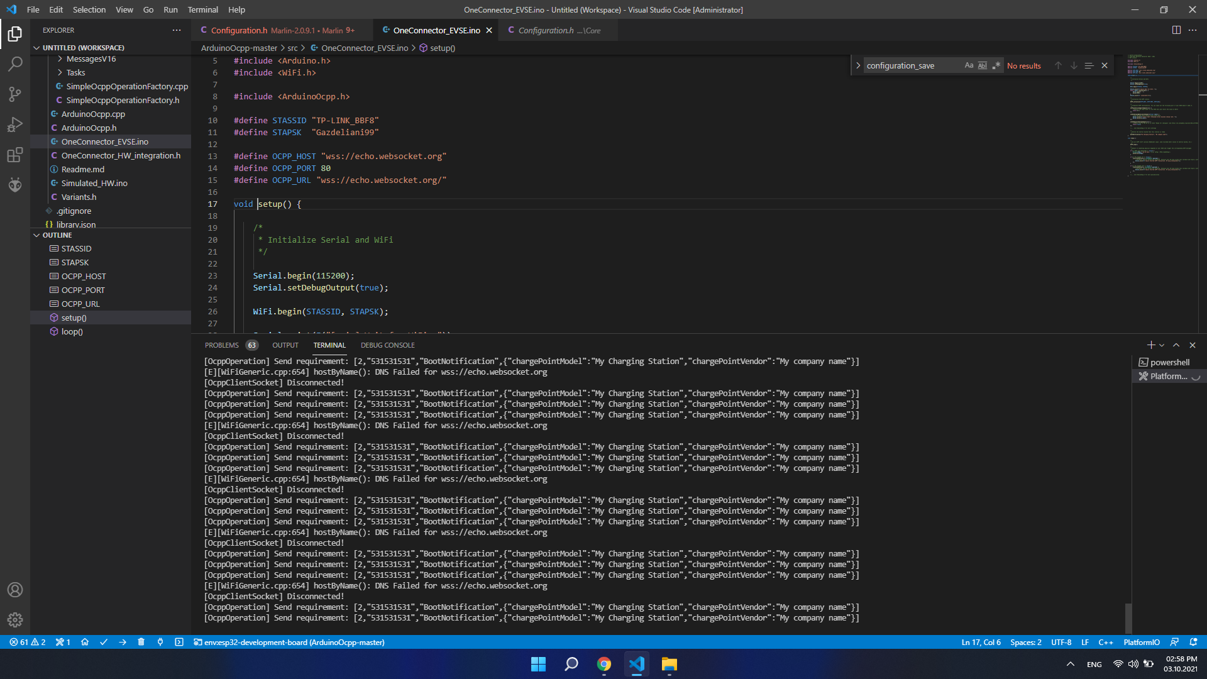Click the feedback icon in status bar
This screenshot has width=1207, height=679.
pyautogui.click(x=1174, y=642)
